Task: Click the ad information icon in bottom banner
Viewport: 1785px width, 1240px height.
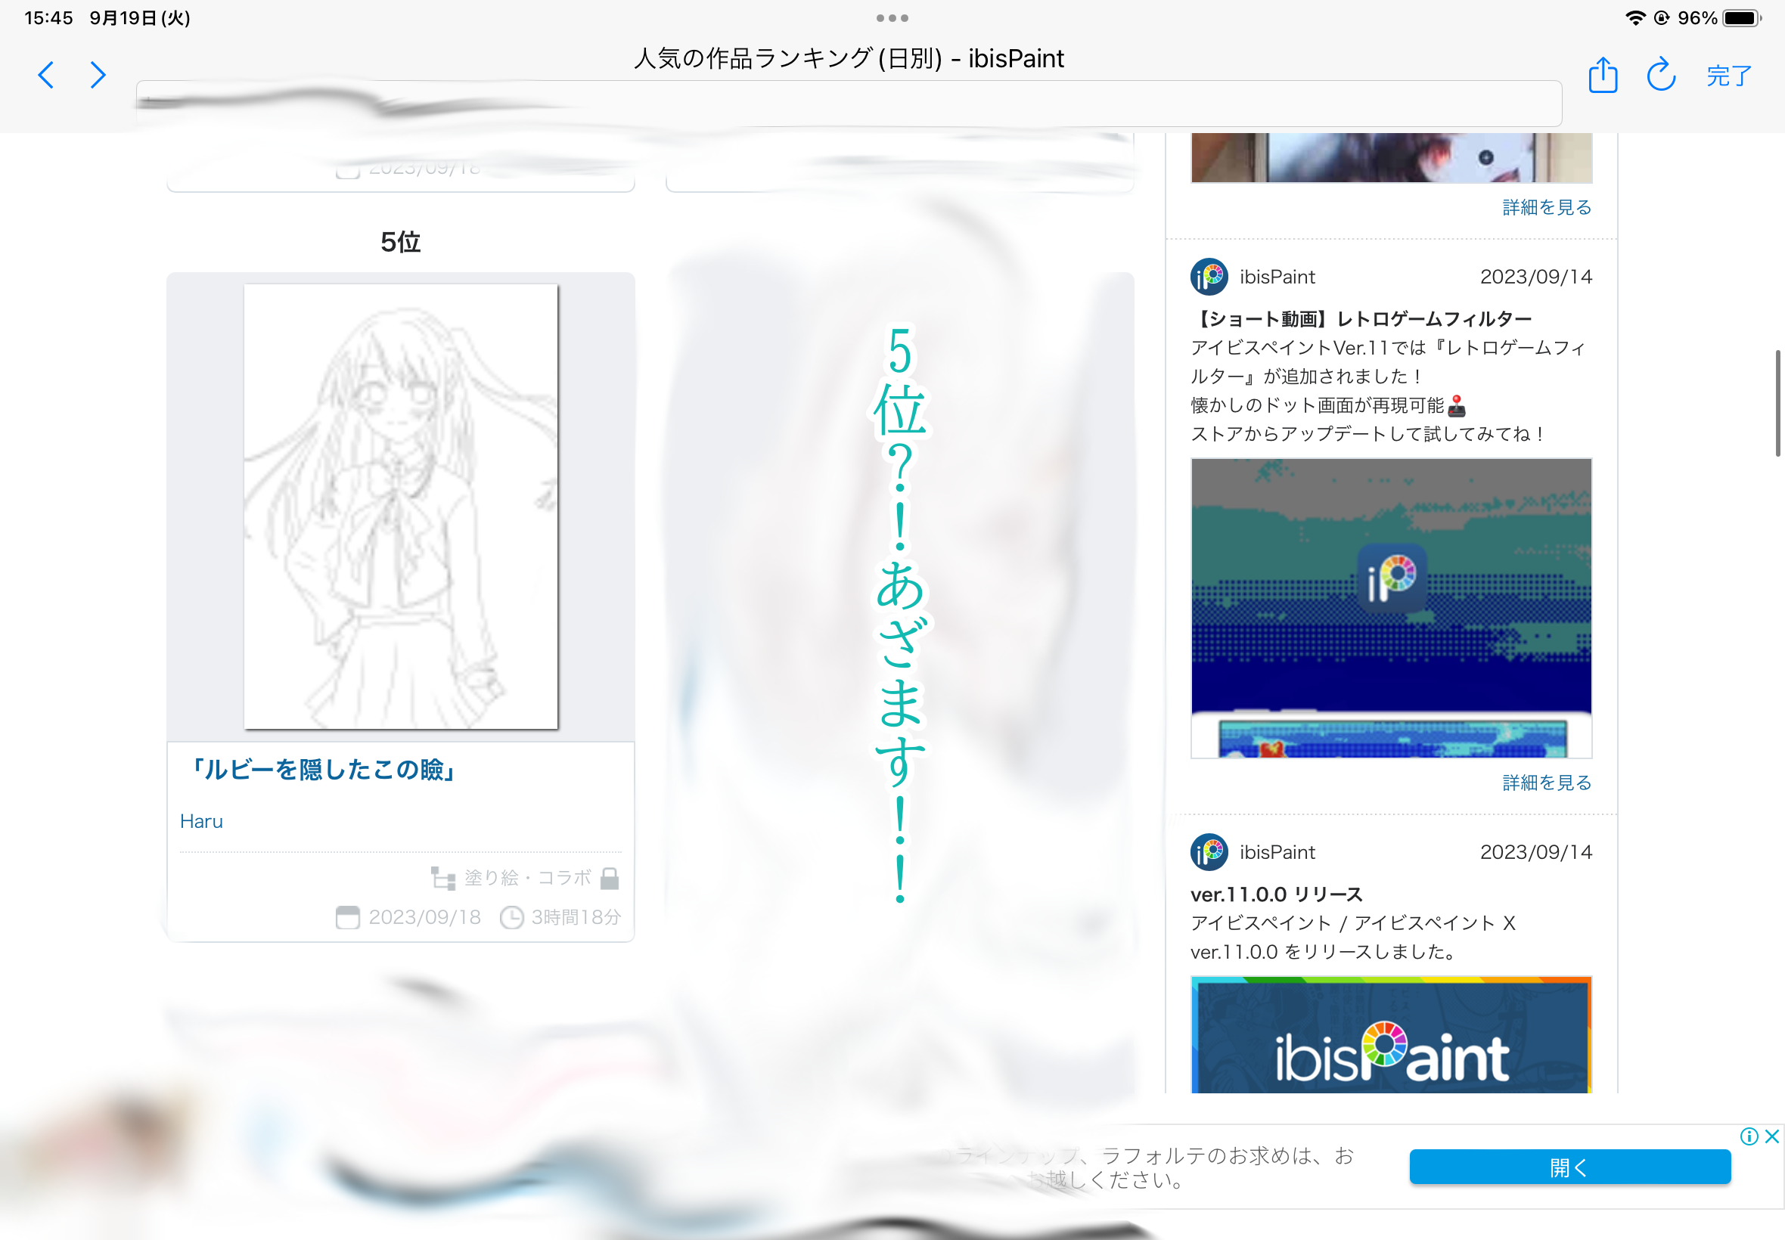Action: (x=1749, y=1136)
